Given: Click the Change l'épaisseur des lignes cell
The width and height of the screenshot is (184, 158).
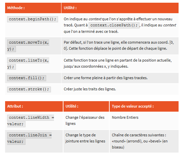Looking at the screenshot, I should [85, 120].
